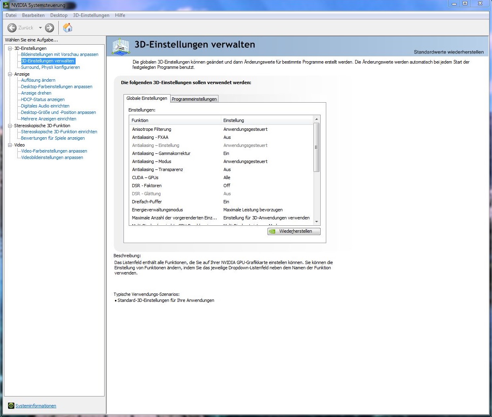Open Bildeinstellungen mit Vorschau anpassen

point(60,54)
